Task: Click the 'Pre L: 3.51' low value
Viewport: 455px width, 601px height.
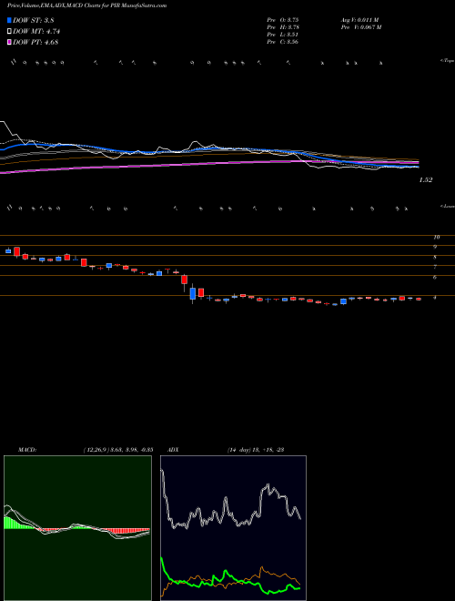Action: pos(283,35)
